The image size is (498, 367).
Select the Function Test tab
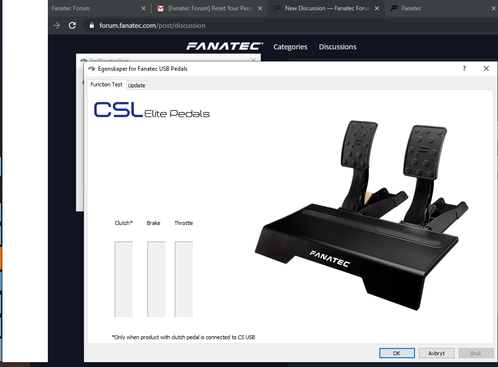click(106, 84)
